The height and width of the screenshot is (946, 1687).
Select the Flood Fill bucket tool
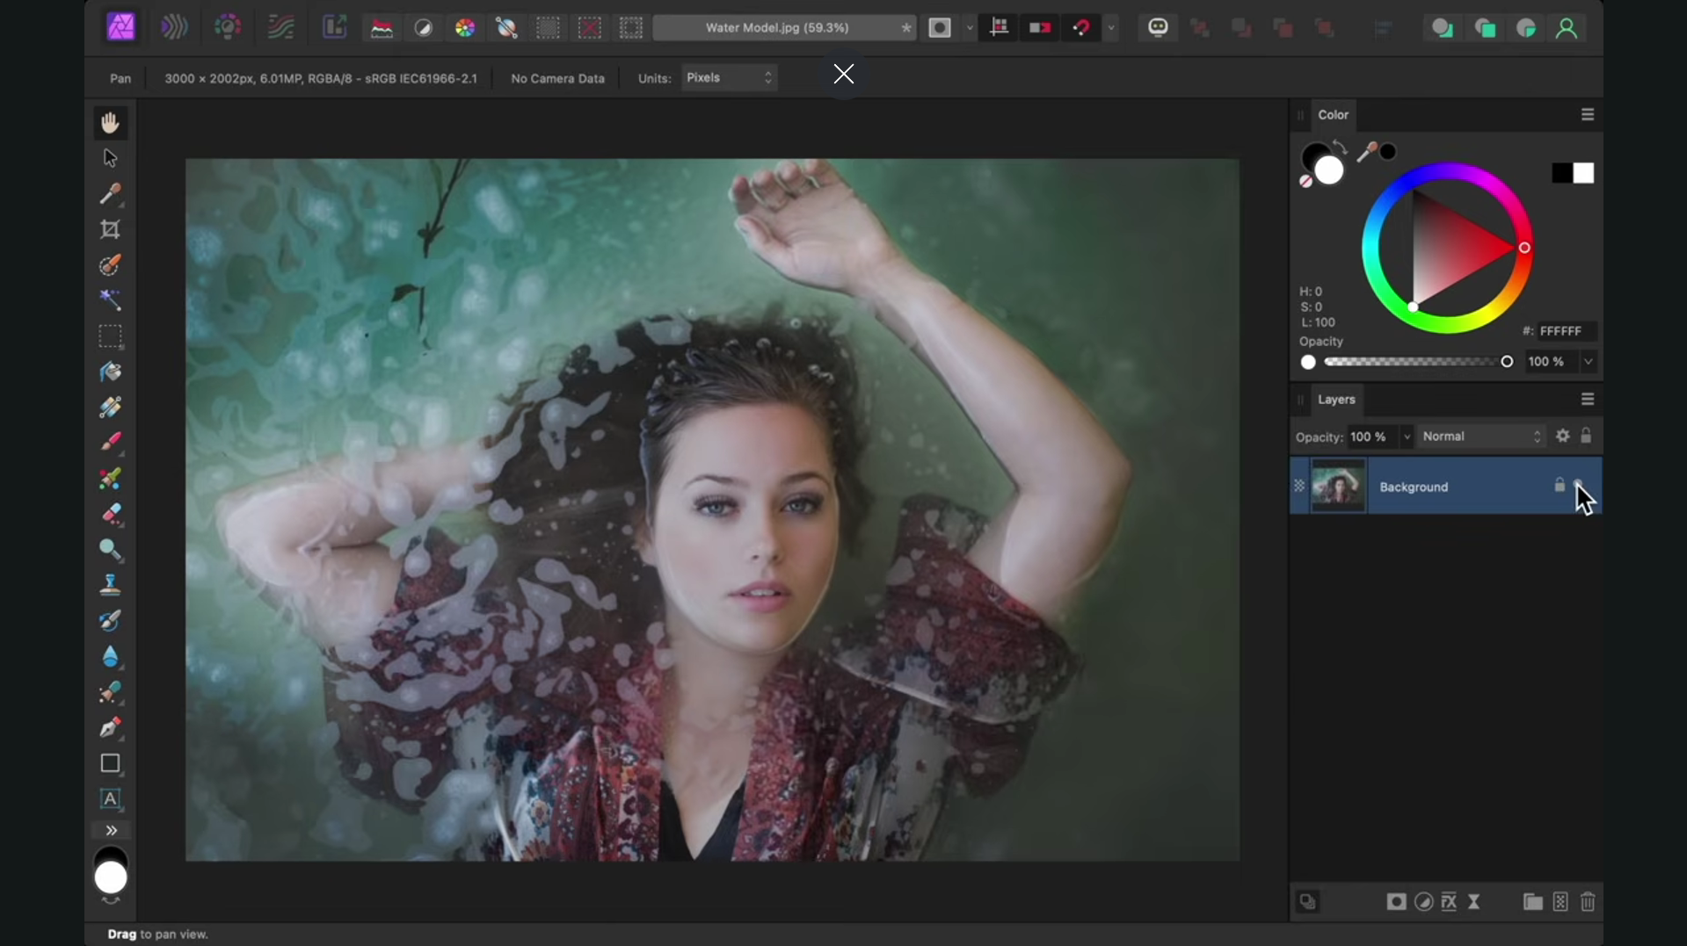click(x=110, y=372)
